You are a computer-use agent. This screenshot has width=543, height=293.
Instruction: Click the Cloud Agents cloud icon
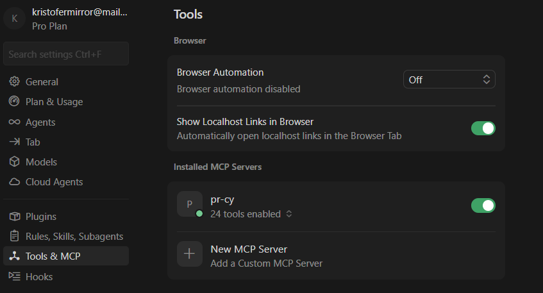coord(14,182)
